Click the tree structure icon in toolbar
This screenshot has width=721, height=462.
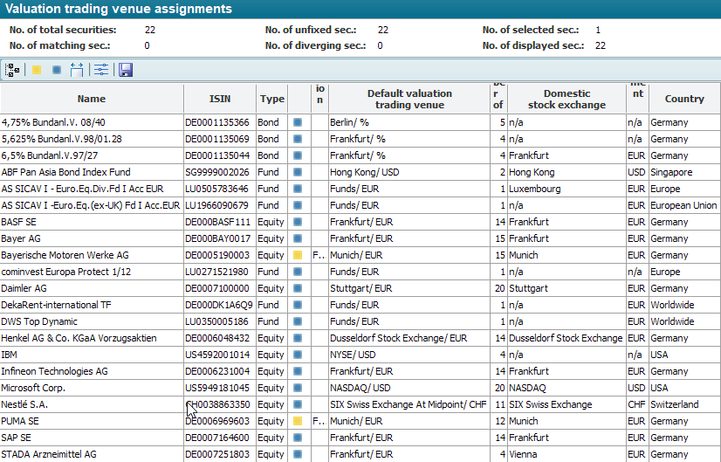pos(12,70)
